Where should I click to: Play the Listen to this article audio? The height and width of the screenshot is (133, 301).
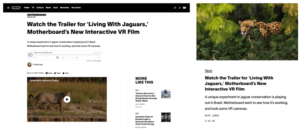[30, 55]
